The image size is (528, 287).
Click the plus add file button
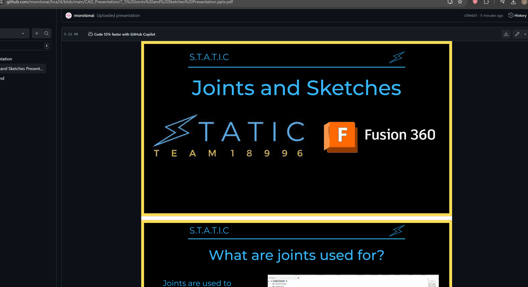coord(37,33)
